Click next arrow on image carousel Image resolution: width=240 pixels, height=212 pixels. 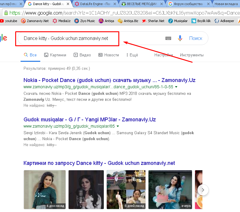(203, 190)
